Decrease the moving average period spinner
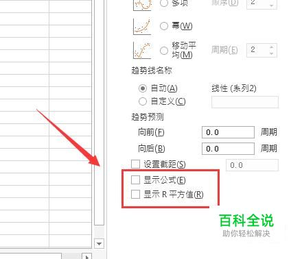 coord(271,53)
